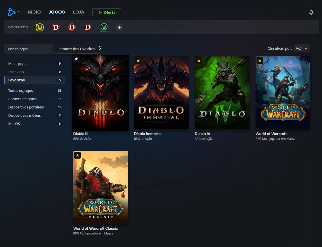Open World of Warcraft from favorites bar
This screenshot has height=247, width=322.
tap(40, 27)
